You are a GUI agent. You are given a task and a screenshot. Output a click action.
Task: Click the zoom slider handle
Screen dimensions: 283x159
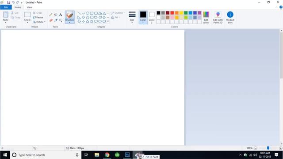point(268,148)
